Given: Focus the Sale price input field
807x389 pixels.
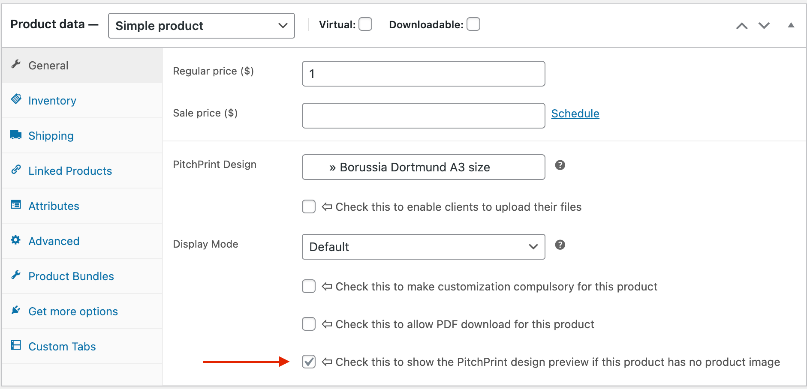Looking at the screenshot, I should (424, 116).
